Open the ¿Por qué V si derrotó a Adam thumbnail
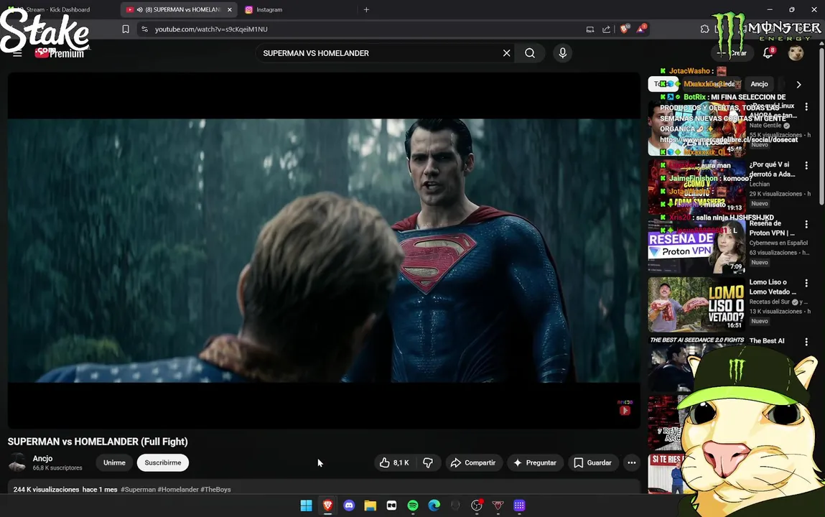This screenshot has width=825, height=517. (x=696, y=187)
